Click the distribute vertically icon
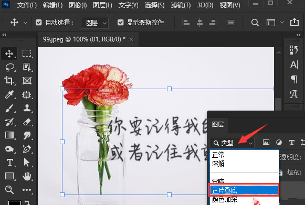Viewport: 305px width, 205px height. click(x=231, y=23)
